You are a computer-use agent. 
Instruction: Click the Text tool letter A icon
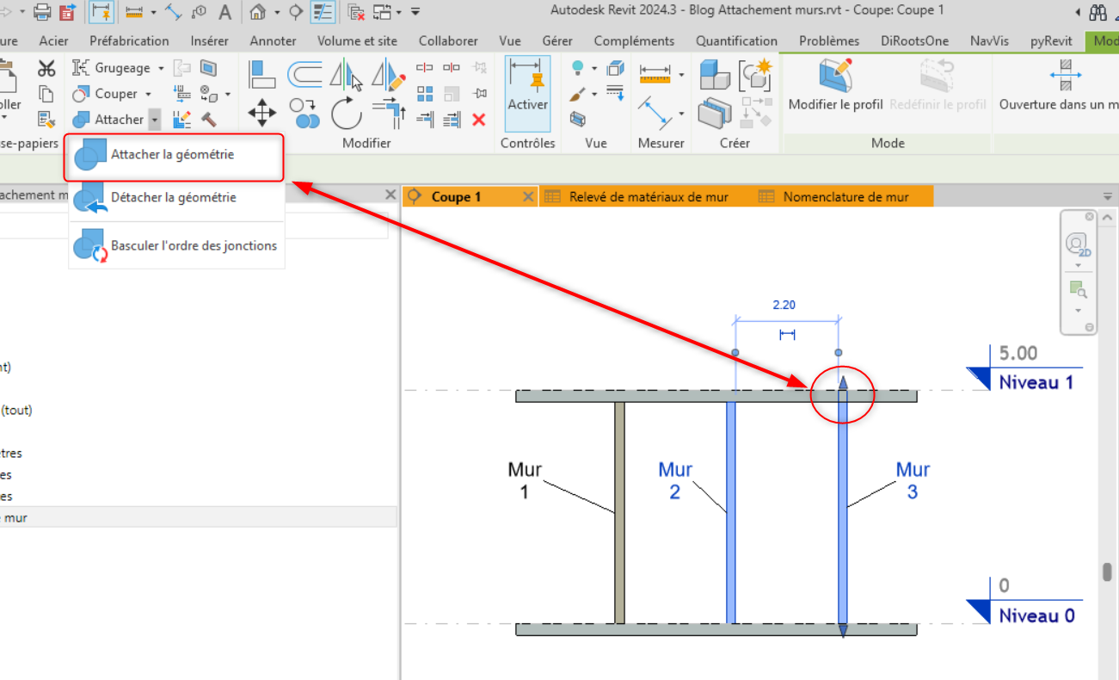click(224, 12)
